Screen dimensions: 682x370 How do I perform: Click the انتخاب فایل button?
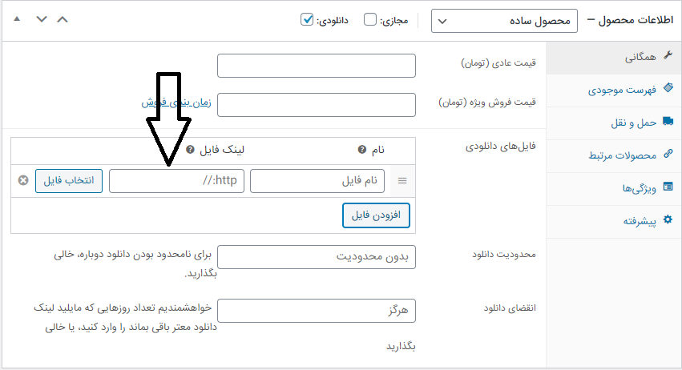pyautogui.click(x=69, y=180)
